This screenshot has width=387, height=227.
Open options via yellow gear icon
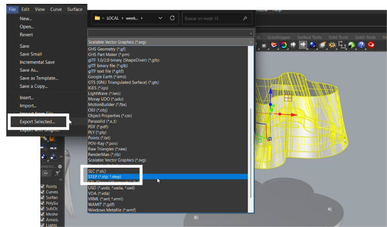click(x=332, y=45)
